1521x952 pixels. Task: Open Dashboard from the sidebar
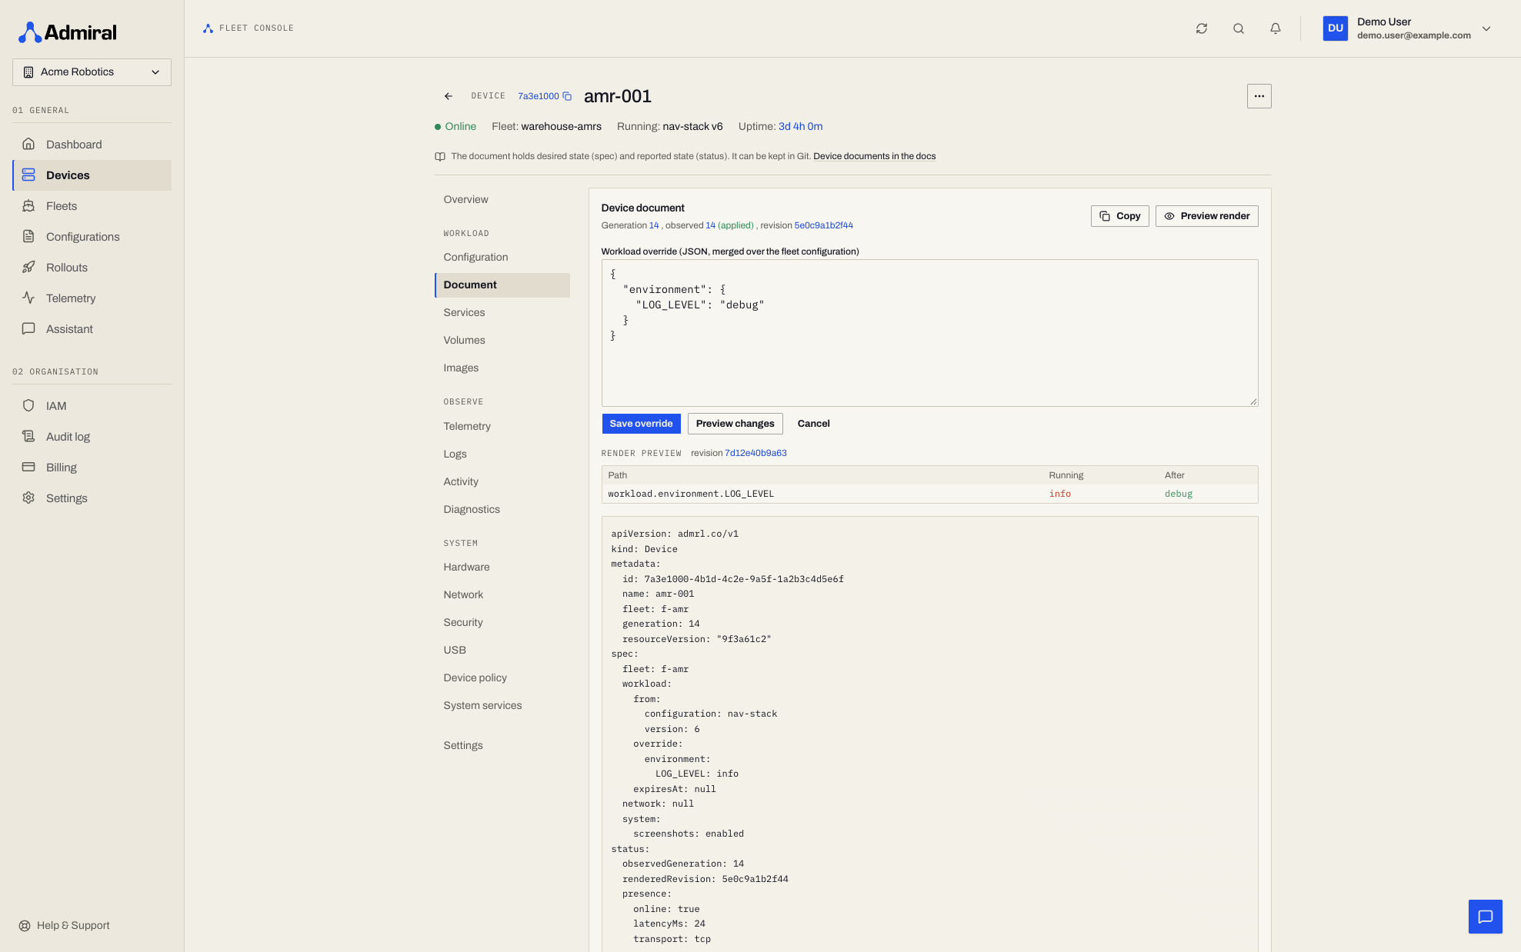pyautogui.click(x=92, y=145)
